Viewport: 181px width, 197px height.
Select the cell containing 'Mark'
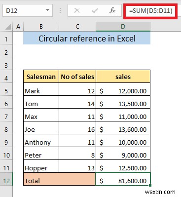pos(41,89)
